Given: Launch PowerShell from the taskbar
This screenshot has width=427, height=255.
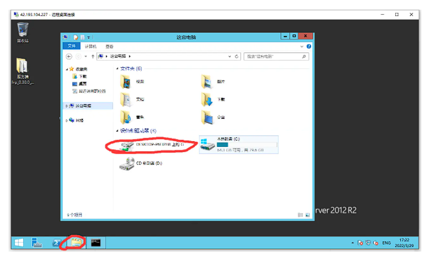Looking at the screenshot, I should coord(57,243).
